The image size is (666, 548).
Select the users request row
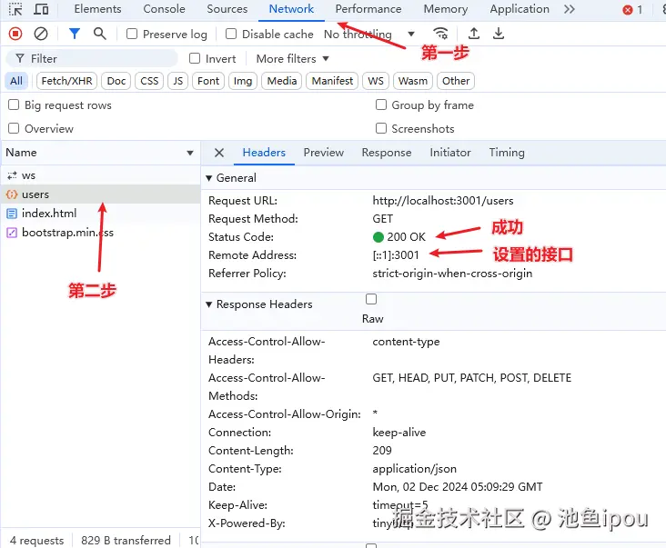100,194
